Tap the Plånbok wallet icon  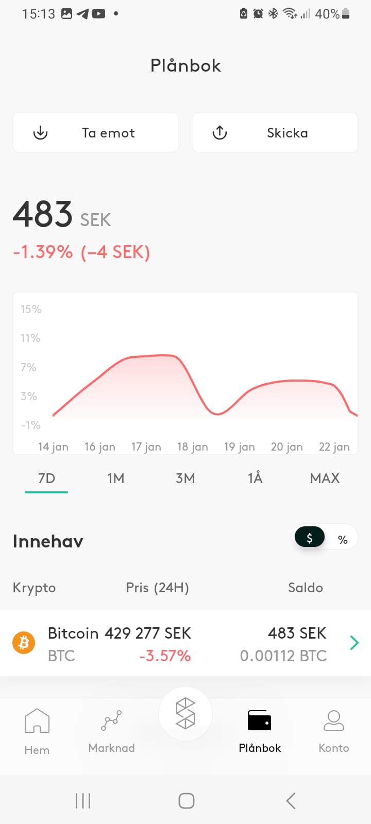click(x=259, y=721)
